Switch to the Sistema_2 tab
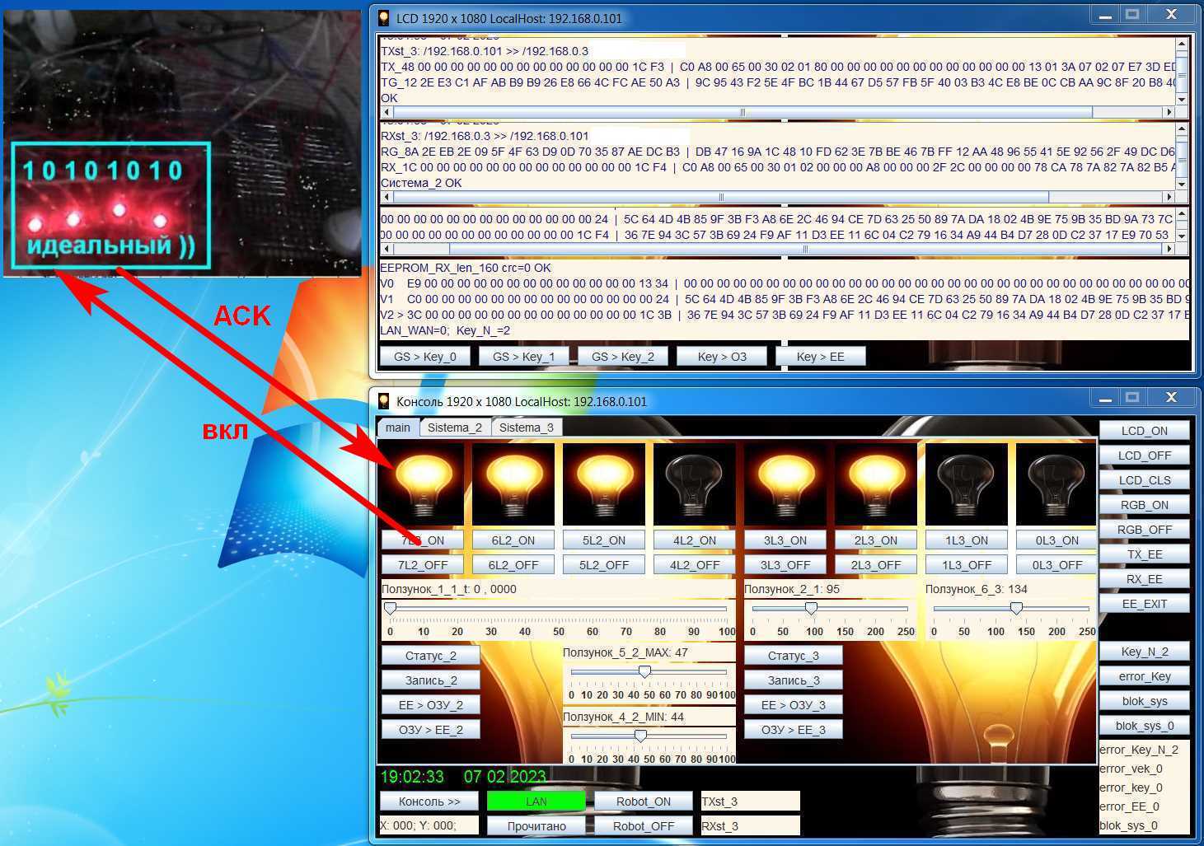This screenshot has width=1204, height=846. click(x=455, y=428)
